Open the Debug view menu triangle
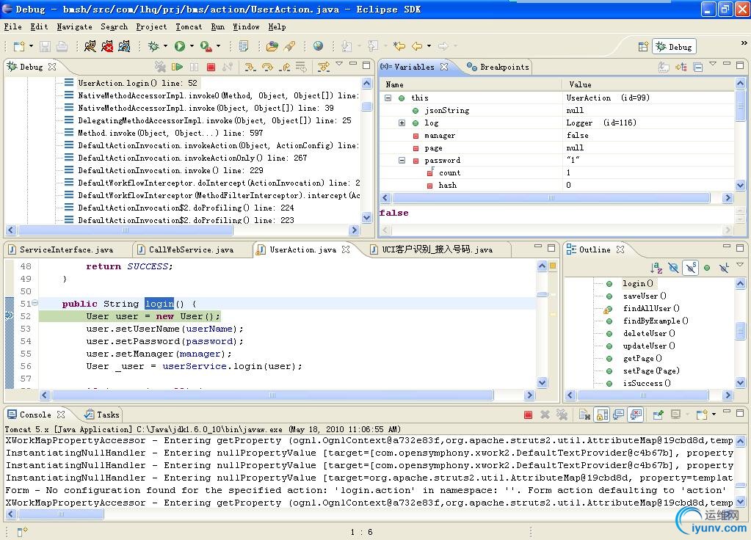Viewport: 751px width, 540px height. (339, 64)
